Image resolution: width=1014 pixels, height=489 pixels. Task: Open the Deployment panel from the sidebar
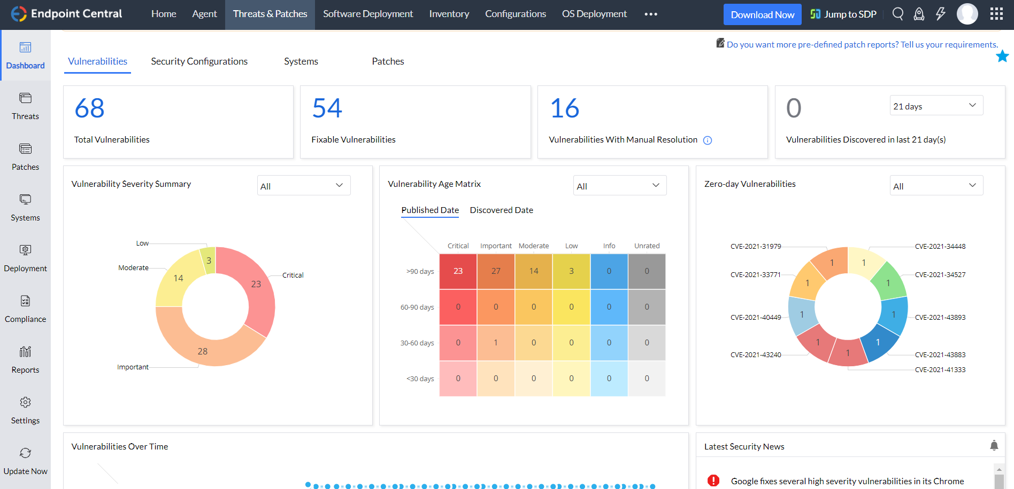25,258
